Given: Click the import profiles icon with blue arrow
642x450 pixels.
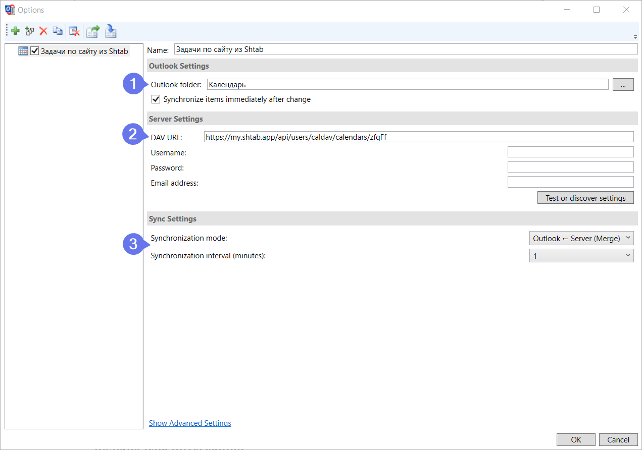Looking at the screenshot, I should click(111, 31).
